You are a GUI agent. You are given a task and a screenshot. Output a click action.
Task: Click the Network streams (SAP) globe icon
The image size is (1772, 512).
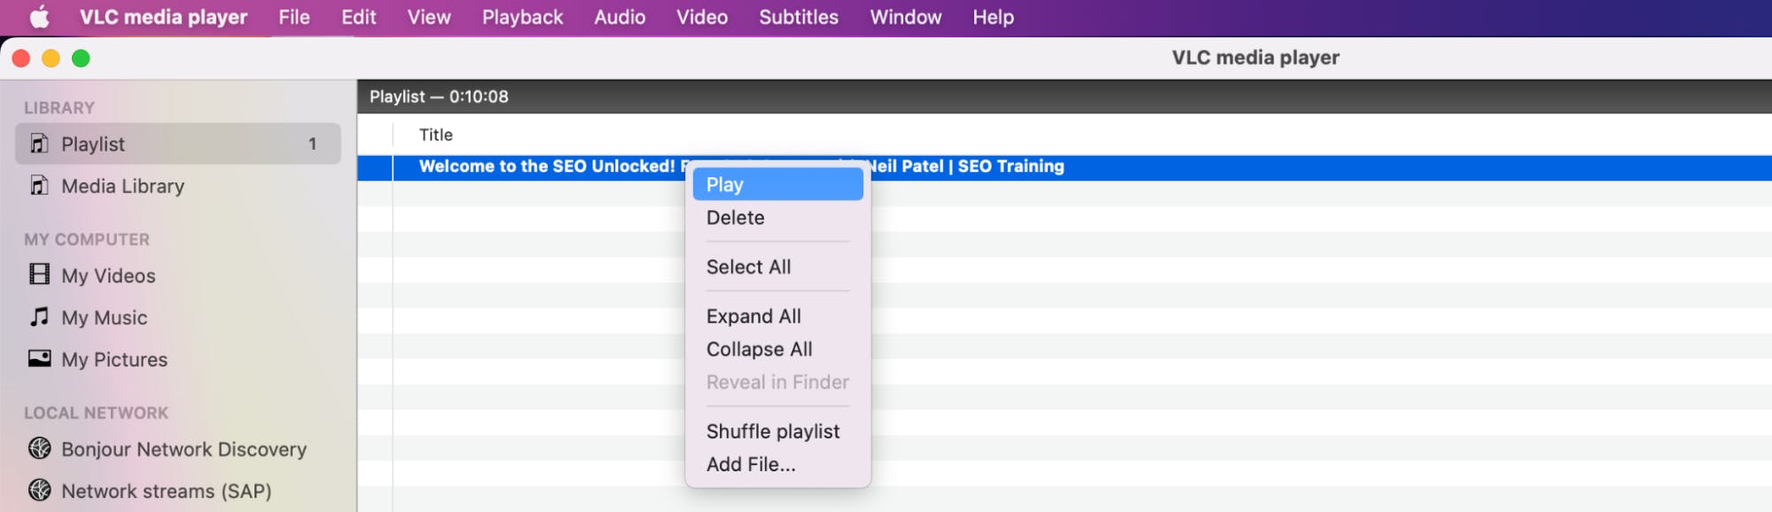click(39, 490)
